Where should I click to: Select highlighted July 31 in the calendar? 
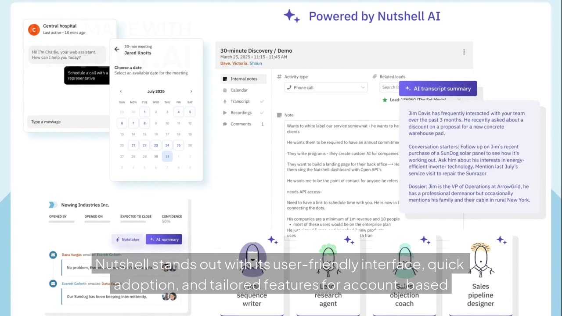(167, 156)
